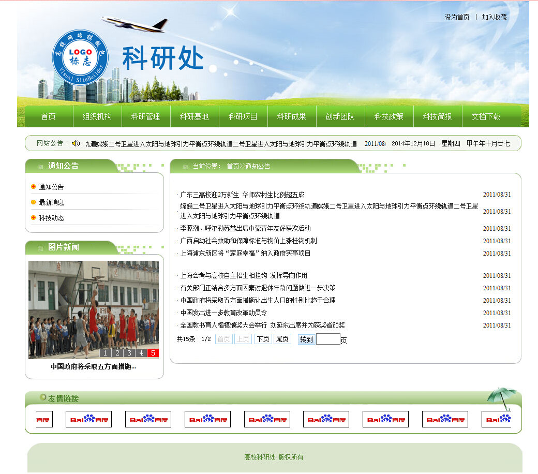538x474 pixels.
Task: Open the third Baidu logo link
Action: (148, 419)
